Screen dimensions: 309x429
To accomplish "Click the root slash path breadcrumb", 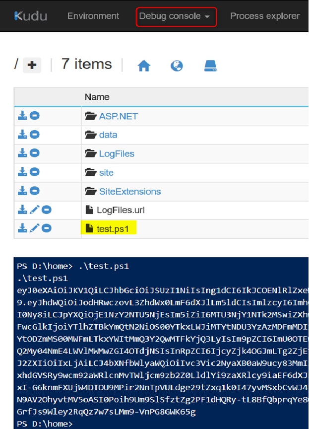I will pyautogui.click(x=16, y=64).
